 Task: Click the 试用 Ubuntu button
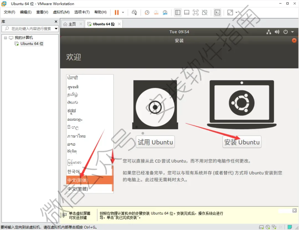(155, 142)
